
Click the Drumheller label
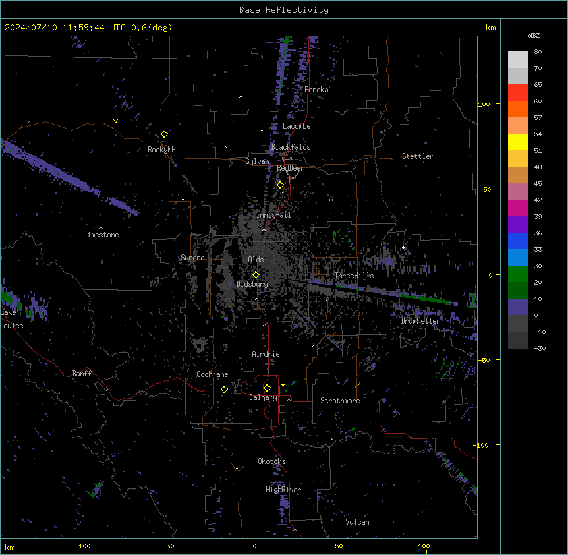(x=420, y=322)
